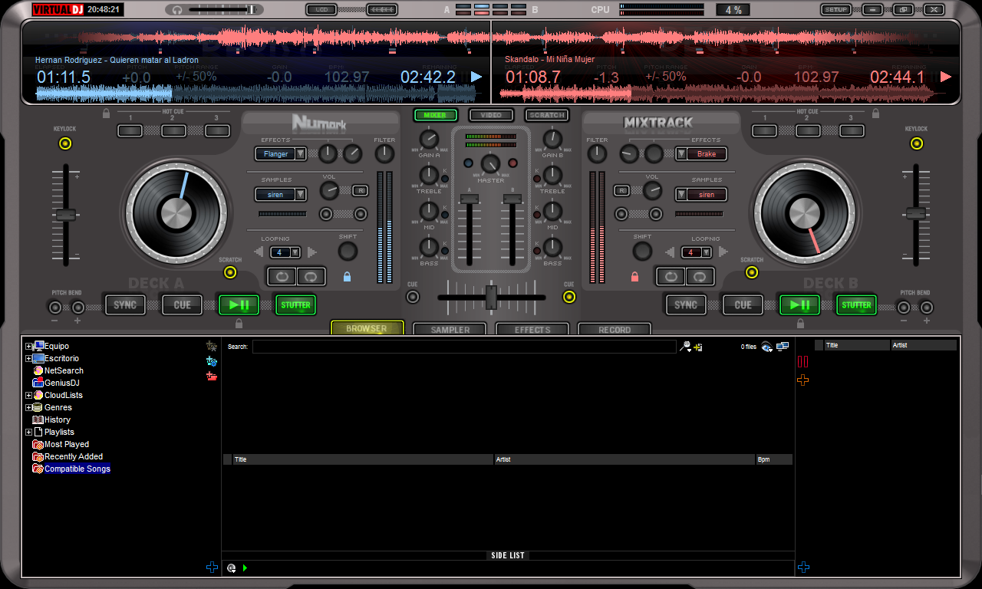This screenshot has height=589, width=982.
Task: Open Brake effect dropdown on Deck B
Action: click(x=680, y=153)
